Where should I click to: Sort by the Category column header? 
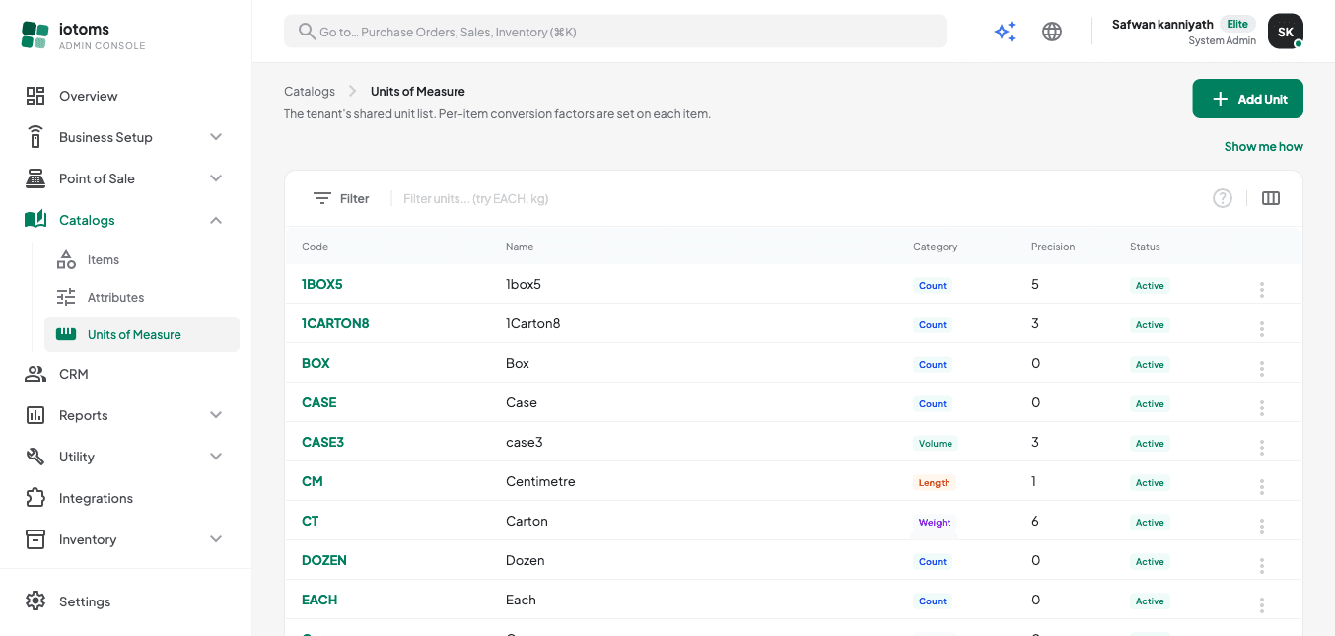tap(935, 247)
